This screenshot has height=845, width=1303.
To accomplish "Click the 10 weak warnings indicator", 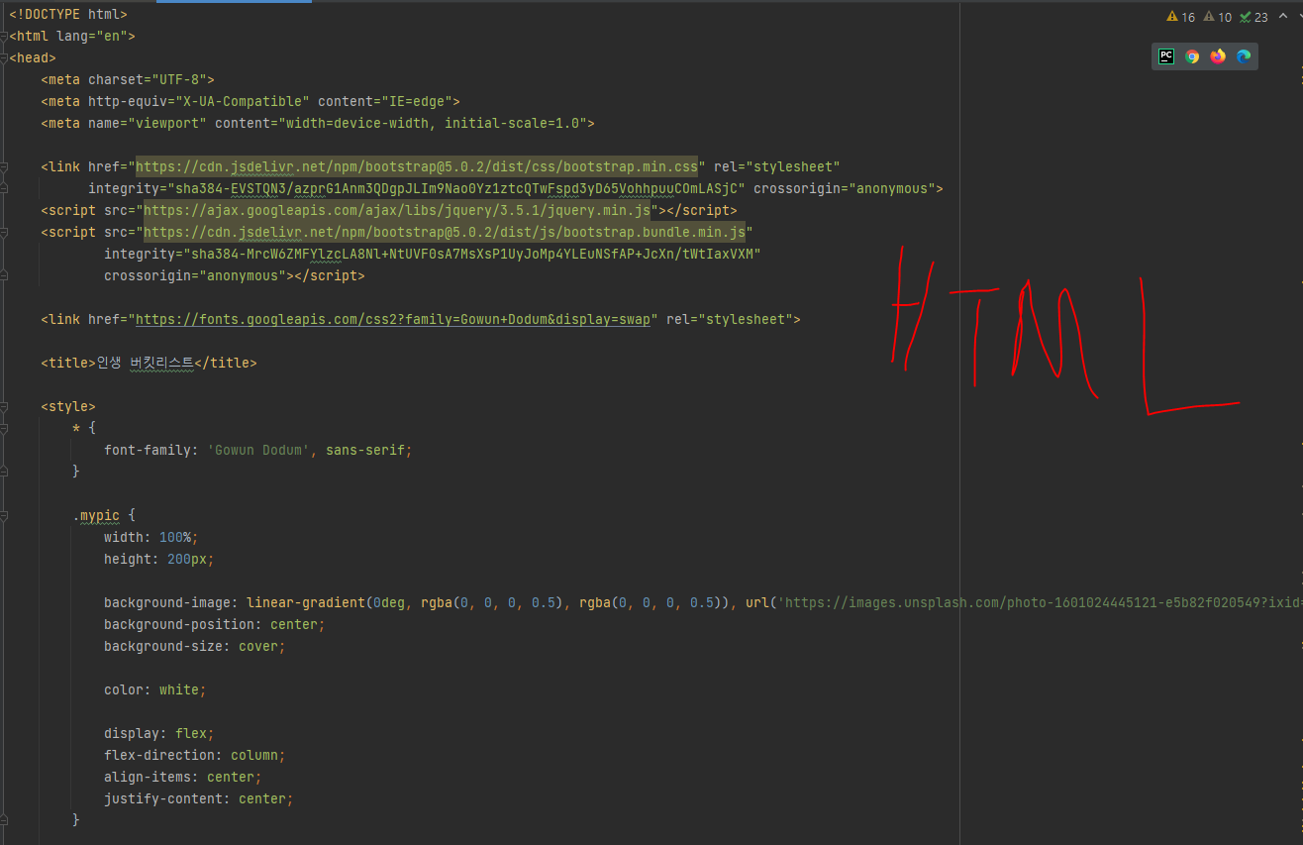I will coord(1218,17).
